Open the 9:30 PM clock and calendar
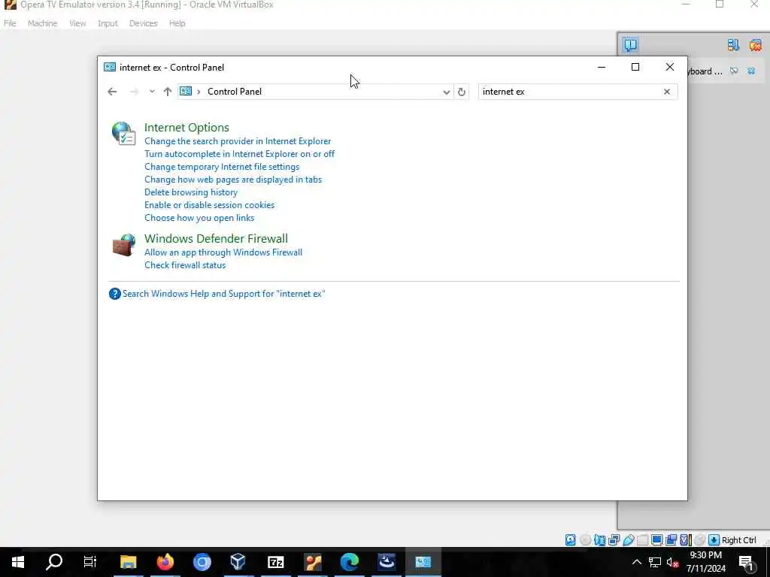This screenshot has height=577, width=770. tap(705, 562)
